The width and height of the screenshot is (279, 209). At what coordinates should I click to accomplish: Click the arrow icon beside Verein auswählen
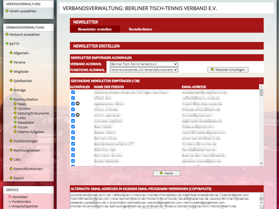pos(7,11)
